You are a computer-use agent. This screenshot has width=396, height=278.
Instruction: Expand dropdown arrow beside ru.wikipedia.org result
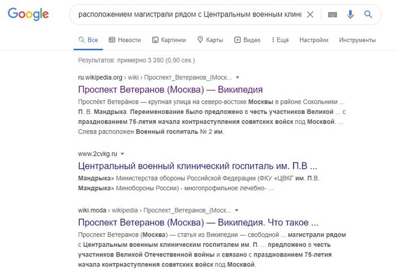(238, 78)
